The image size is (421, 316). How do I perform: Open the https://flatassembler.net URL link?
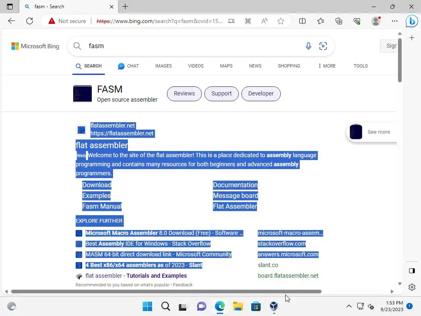tap(122, 133)
